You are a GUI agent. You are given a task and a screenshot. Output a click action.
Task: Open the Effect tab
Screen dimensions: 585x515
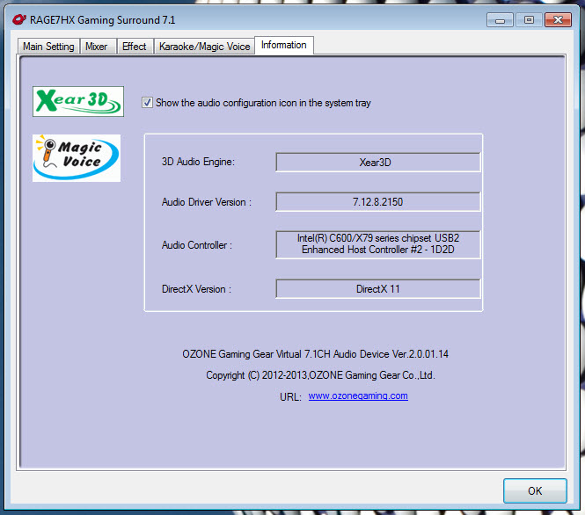(135, 47)
